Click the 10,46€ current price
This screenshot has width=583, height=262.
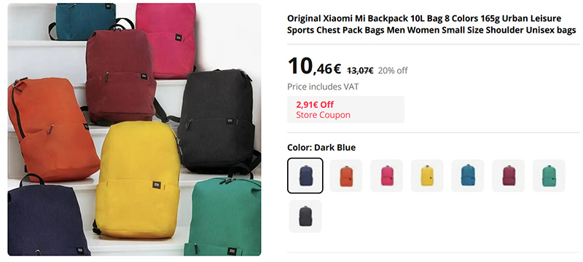315,66
